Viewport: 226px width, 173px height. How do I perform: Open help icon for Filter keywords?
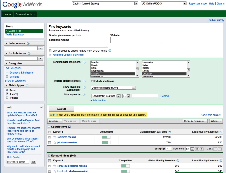84,95
